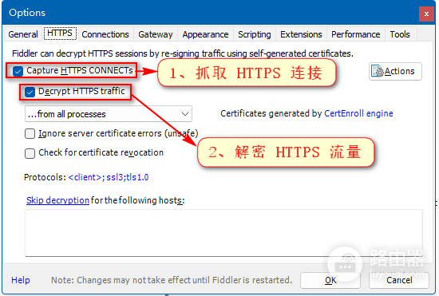Focus the skip decryption hosts text box
The width and height of the screenshot is (439, 296).
pyautogui.click(x=223, y=233)
